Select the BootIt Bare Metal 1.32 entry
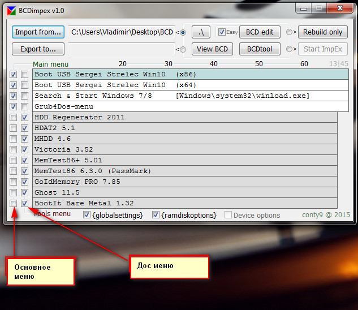 (185, 203)
